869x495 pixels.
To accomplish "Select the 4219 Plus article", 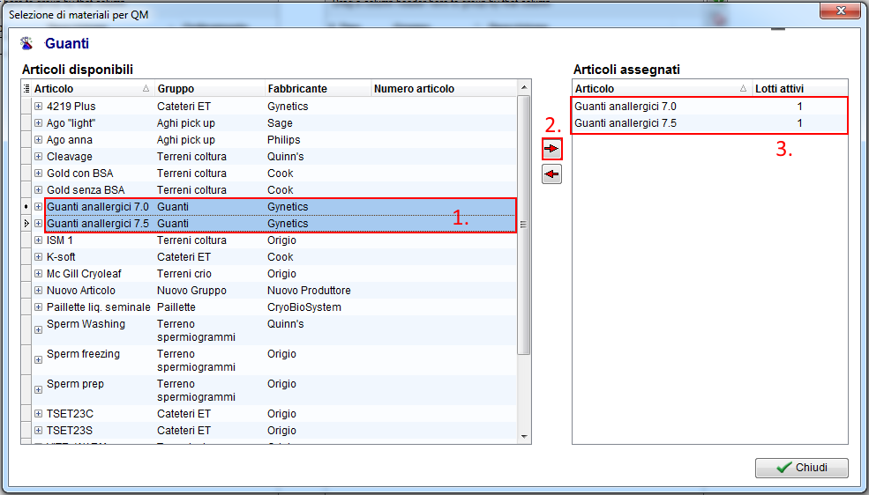I will pyautogui.click(x=71, y=107).
